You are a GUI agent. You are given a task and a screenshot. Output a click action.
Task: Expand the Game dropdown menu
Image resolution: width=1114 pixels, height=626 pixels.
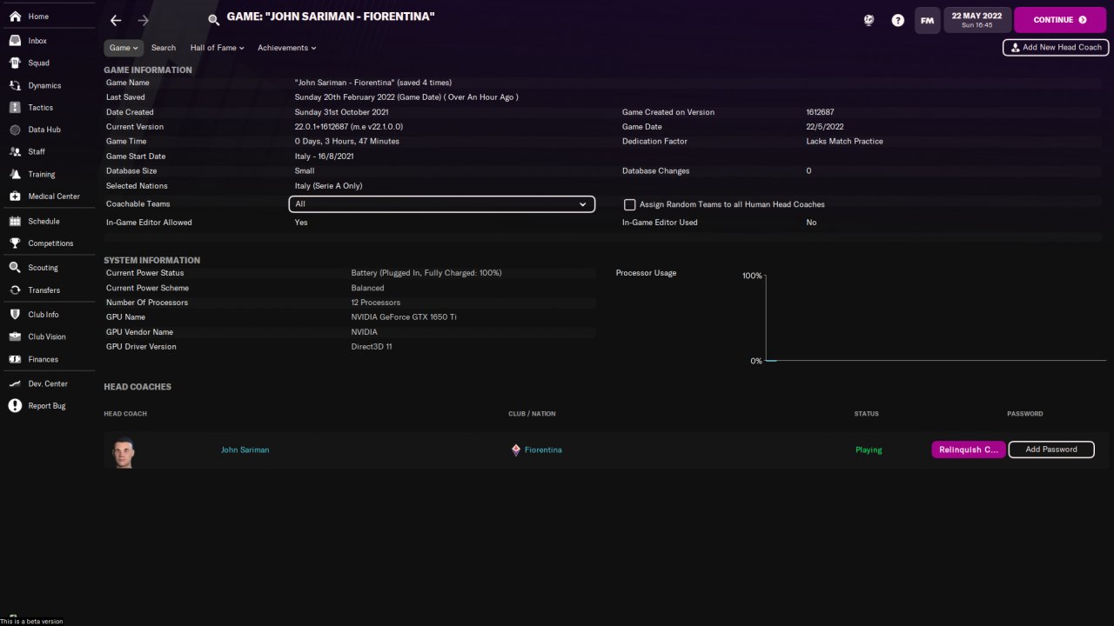point(124,48)
